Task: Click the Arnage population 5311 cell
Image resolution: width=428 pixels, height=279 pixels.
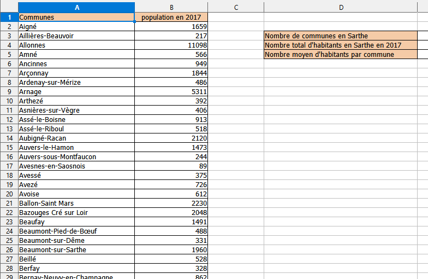Action: pyautogui.click(x=171, y=91)
